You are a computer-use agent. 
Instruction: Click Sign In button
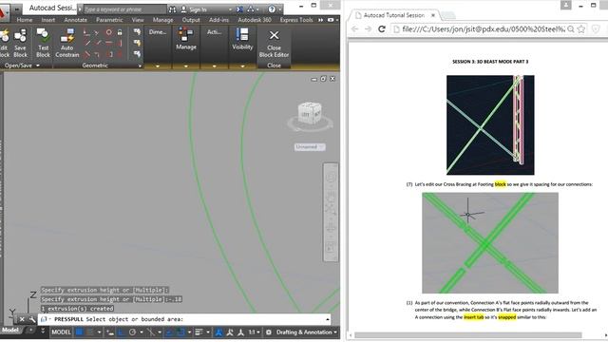(x=194, y=9)
